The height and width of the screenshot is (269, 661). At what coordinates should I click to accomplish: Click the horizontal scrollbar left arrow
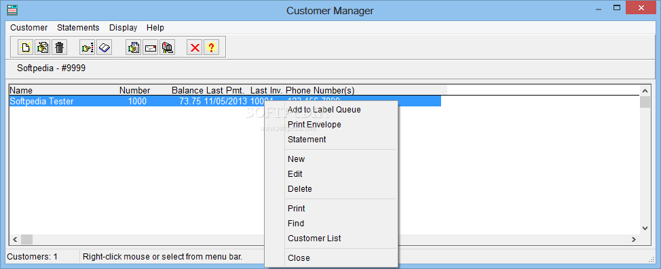(x=15, y=240)
